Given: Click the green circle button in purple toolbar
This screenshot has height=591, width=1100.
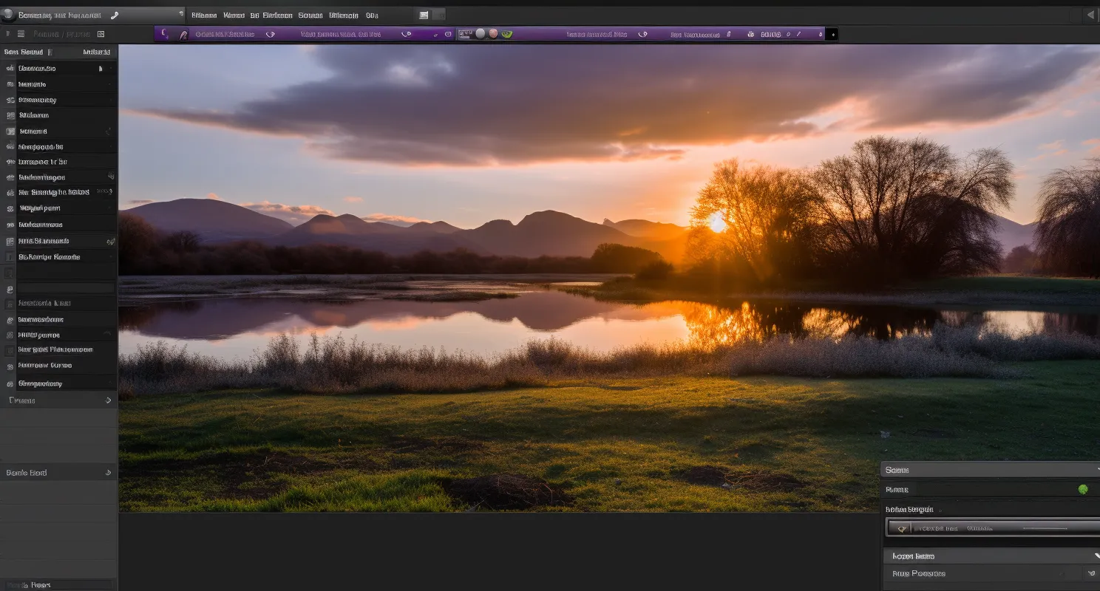Looking at the screenshot, I should 506,34.
